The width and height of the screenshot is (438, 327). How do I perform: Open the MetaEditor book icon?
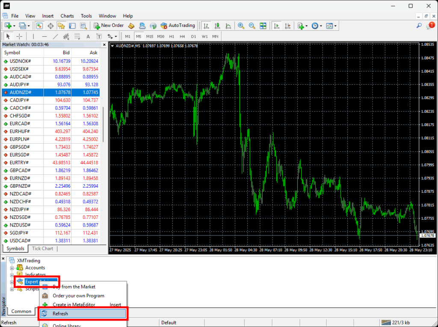(131, 26)
